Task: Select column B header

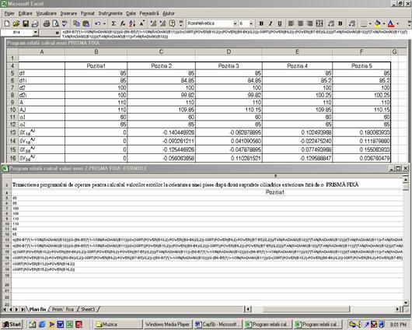Action: click(x=96, y=52)
